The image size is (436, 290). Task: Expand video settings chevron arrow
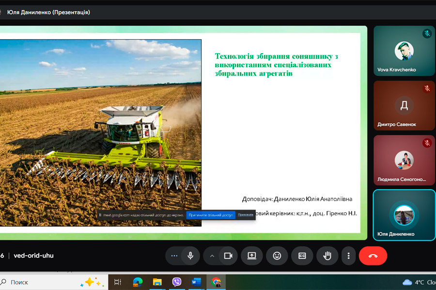[212, 256]
